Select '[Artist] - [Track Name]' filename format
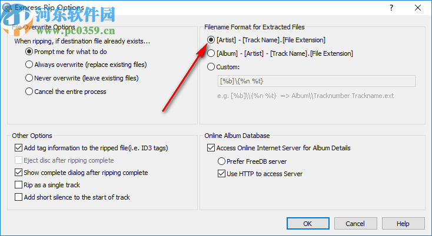This screenshot has height=236, width=432. coord(211,40)
